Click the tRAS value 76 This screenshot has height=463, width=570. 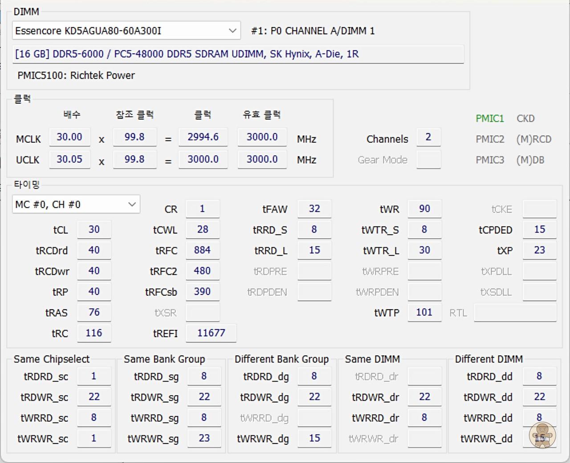tap(94, 312)
